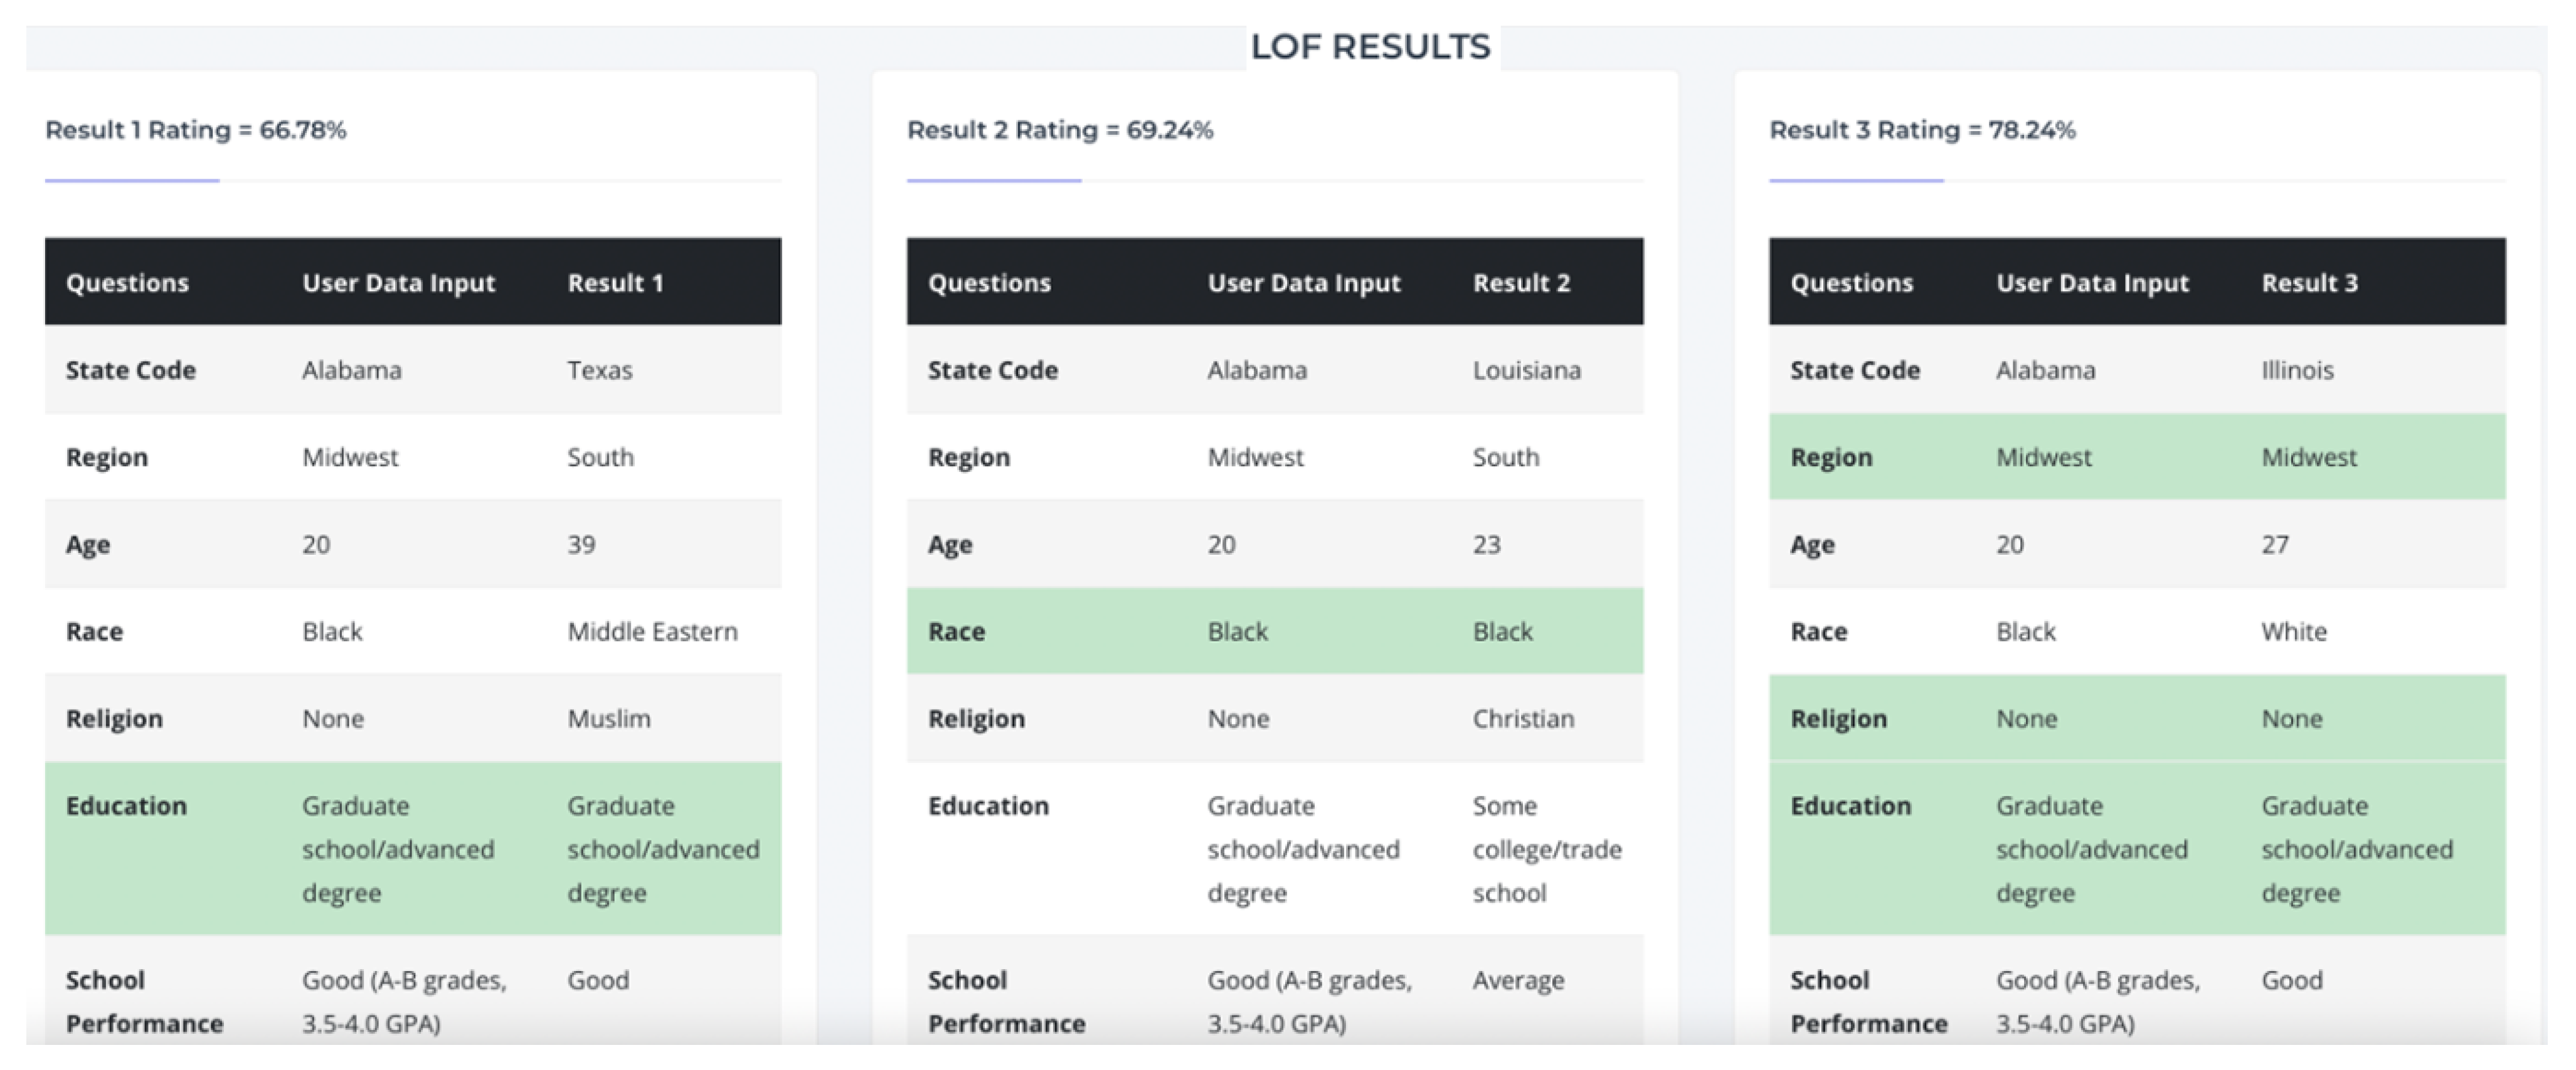The height and width of the screenshot is (1070, 2576).
Task: Click the age value 39
Action: (581, 545)
